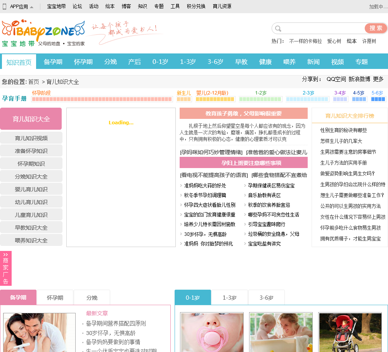Click the magnifier icon in the search box

(278, 29)
